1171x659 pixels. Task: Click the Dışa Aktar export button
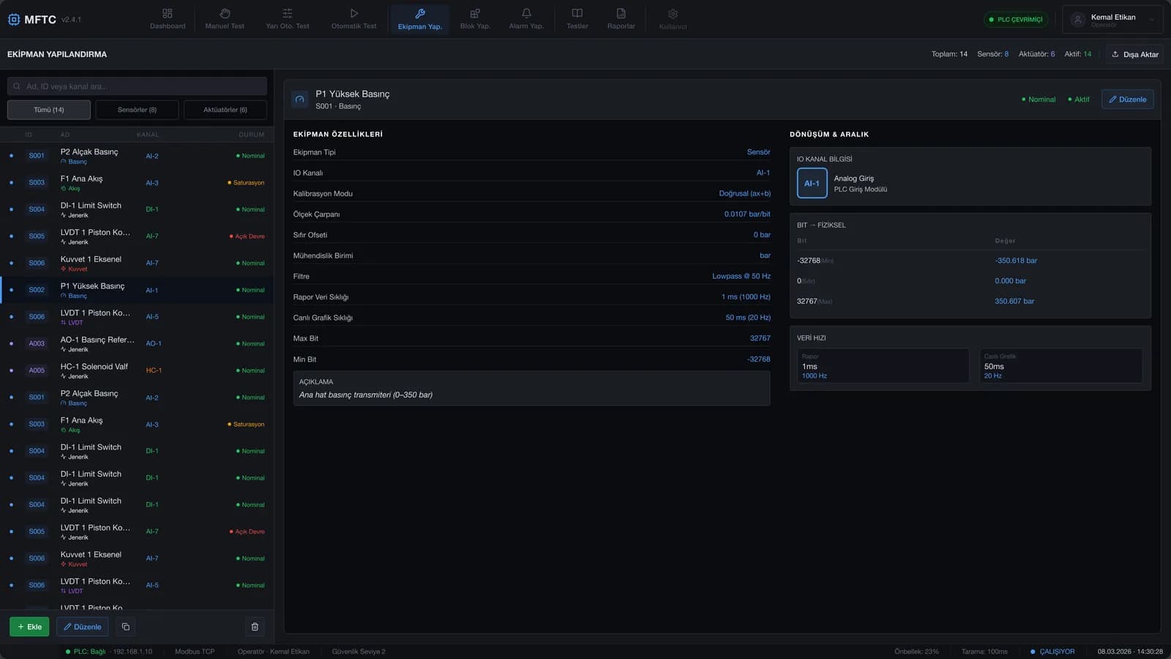pos(1134,54)
